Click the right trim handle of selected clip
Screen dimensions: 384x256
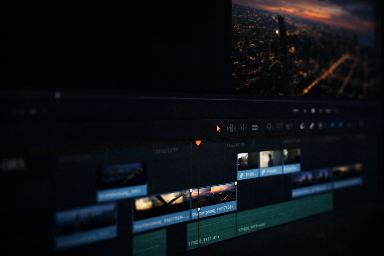tap(236, 183)
